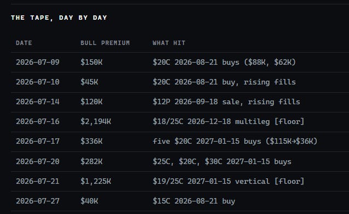This screenshot has width=349, height=214.
Task: Click the $19/25C vertical [floor] description
Action: [x=228, y=181]
